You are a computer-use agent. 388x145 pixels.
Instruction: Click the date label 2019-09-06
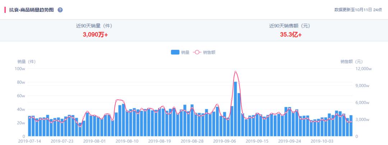[x=225, y=141]
